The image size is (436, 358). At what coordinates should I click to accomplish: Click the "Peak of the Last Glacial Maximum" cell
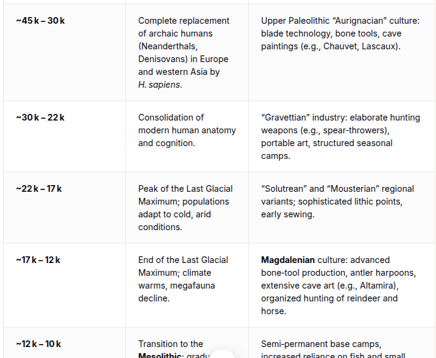pyautogui.click(x=185, y=208)
